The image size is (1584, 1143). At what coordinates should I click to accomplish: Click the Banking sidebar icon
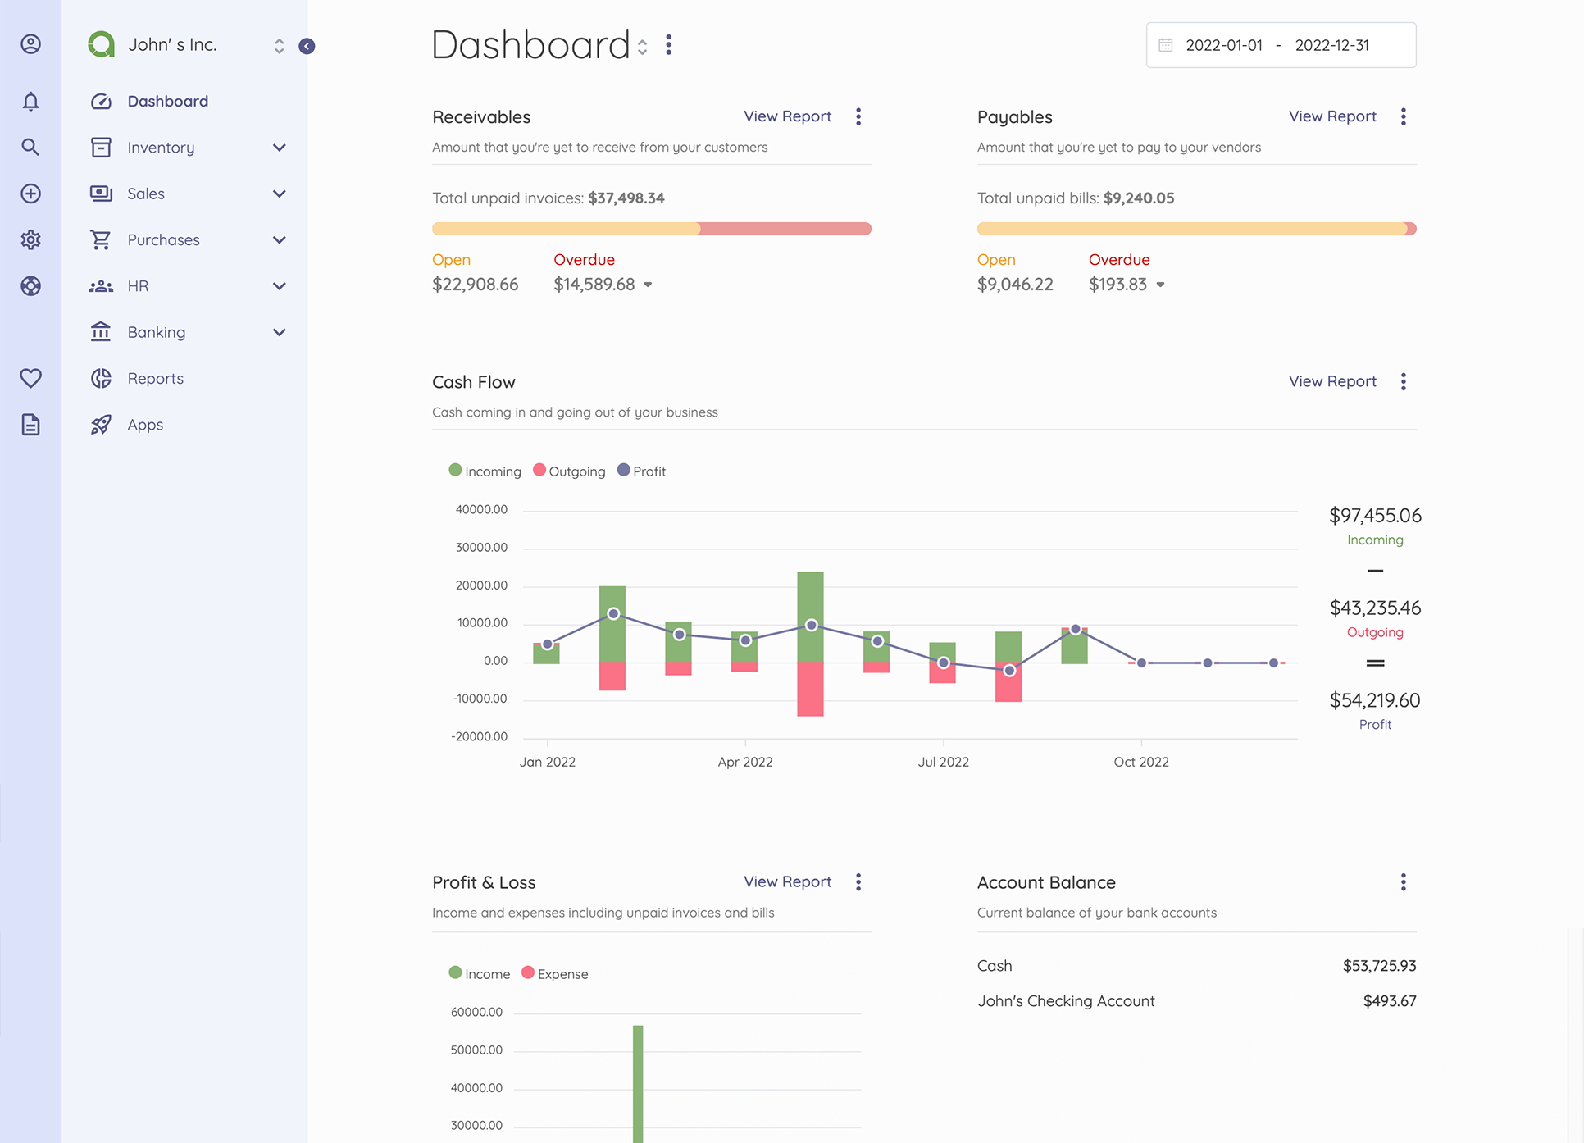[x=100, y=331]
